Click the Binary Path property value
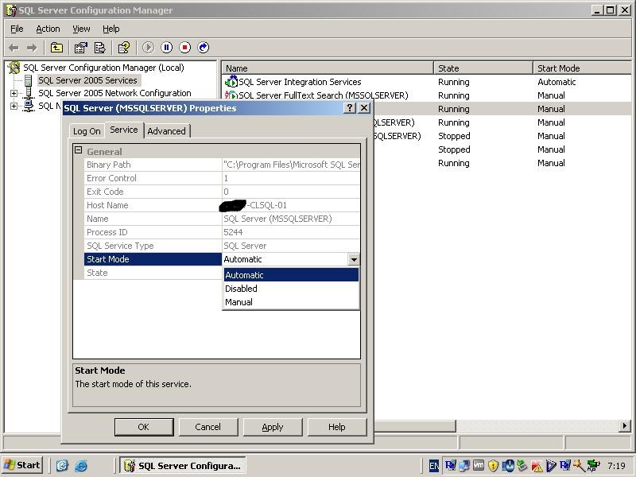Screen dimensions: 636x477 [291, 165]
